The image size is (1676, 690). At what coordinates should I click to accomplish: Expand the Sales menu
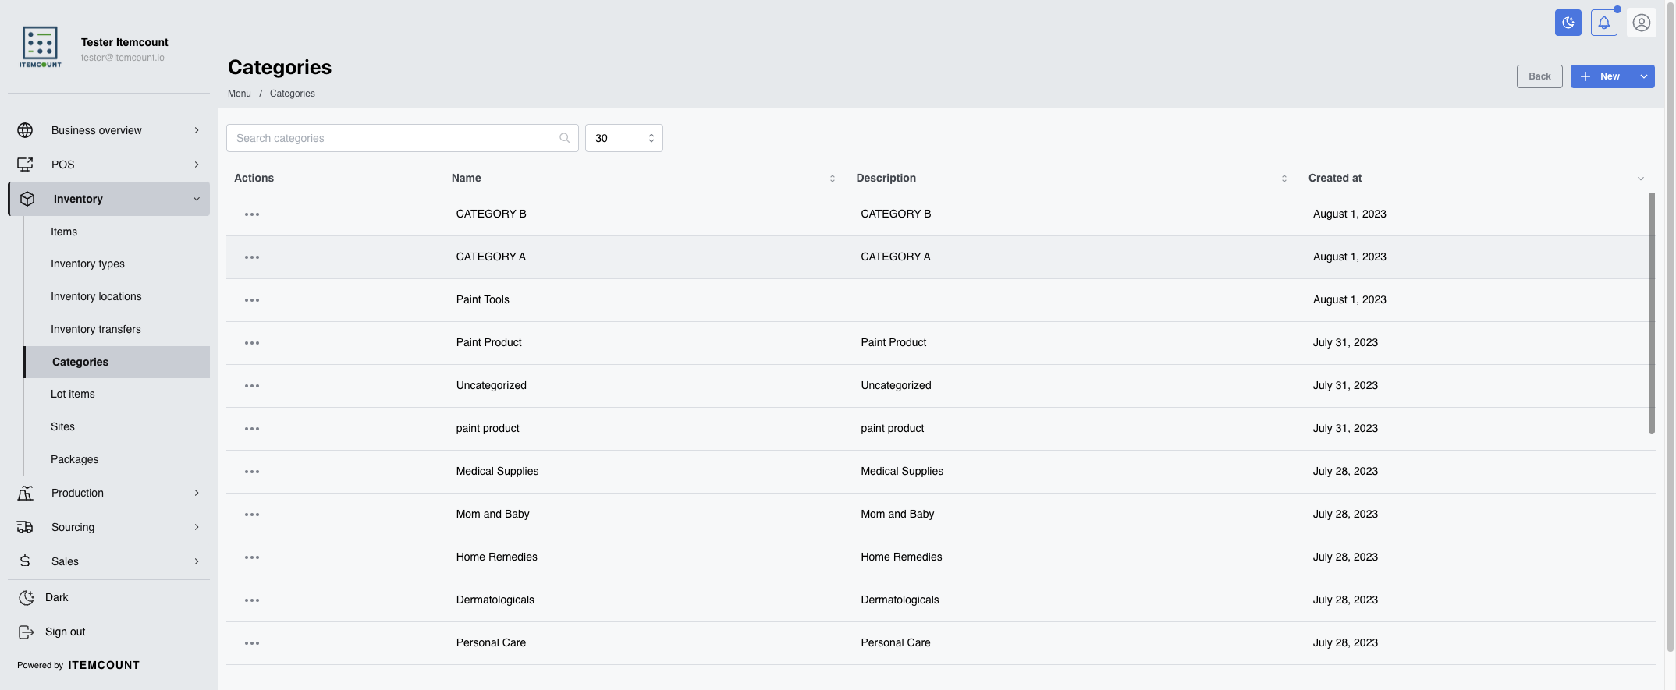[108, 561]
